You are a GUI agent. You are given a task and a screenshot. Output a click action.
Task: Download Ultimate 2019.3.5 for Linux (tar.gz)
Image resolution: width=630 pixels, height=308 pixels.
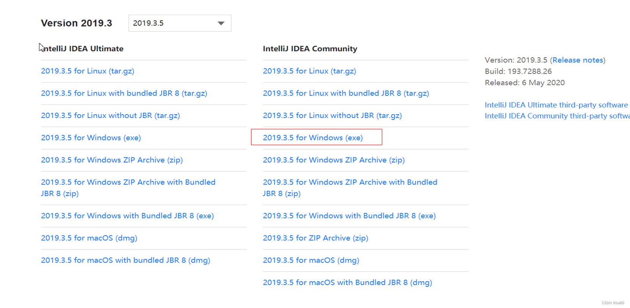tap(88, 71)
